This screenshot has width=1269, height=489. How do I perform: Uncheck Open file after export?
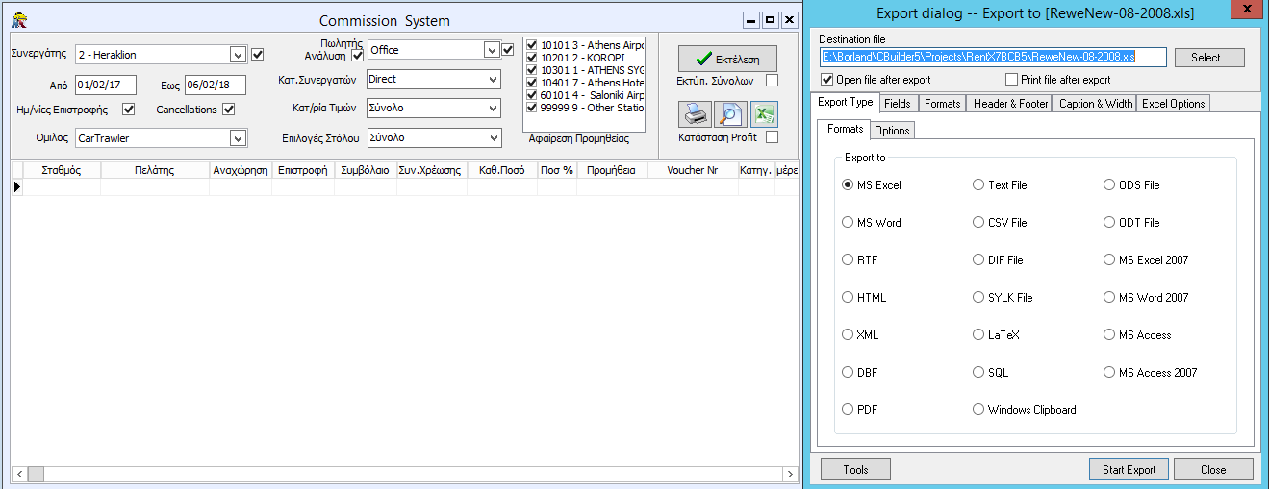point(826,80)
